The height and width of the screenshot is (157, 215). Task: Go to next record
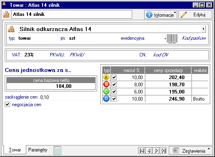tap(156, 151)
